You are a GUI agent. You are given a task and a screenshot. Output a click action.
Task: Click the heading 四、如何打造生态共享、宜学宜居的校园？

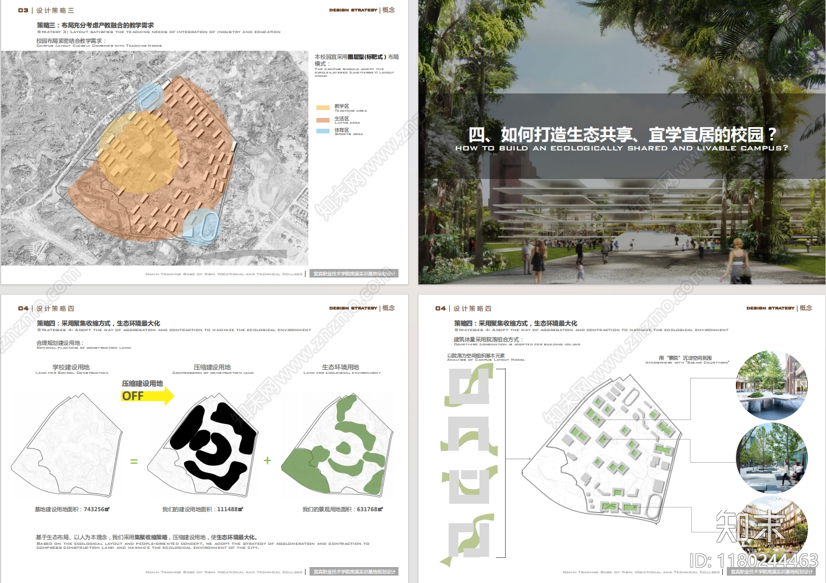point(622,135)
